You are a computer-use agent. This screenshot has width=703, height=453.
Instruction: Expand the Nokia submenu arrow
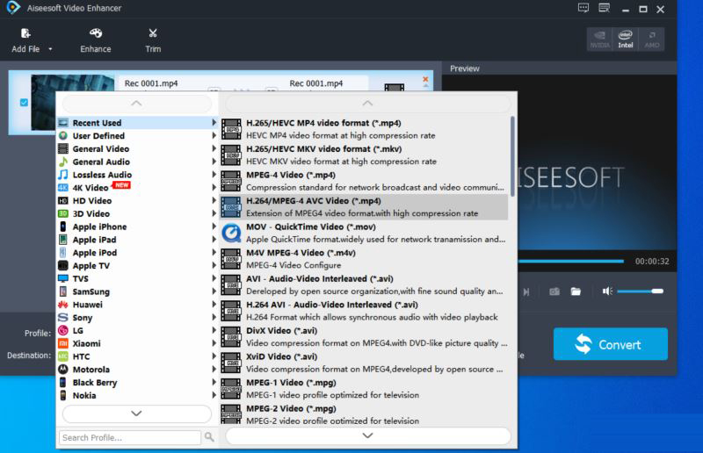[214, 395]
